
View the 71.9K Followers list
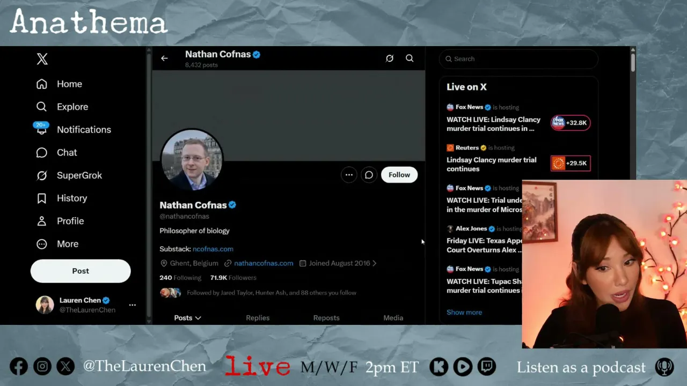[233, 278]
